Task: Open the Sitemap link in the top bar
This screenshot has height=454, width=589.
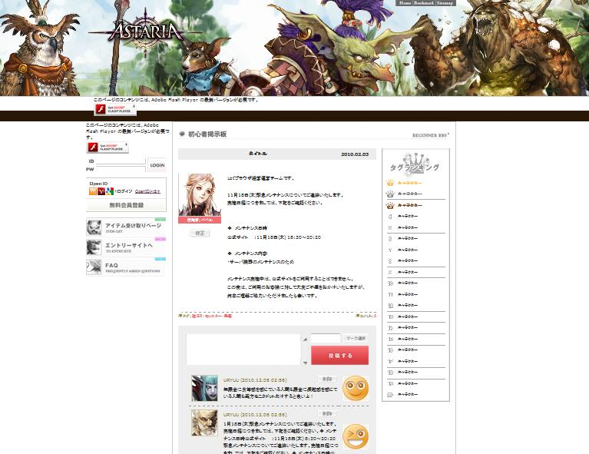Action: coord(445,2)
